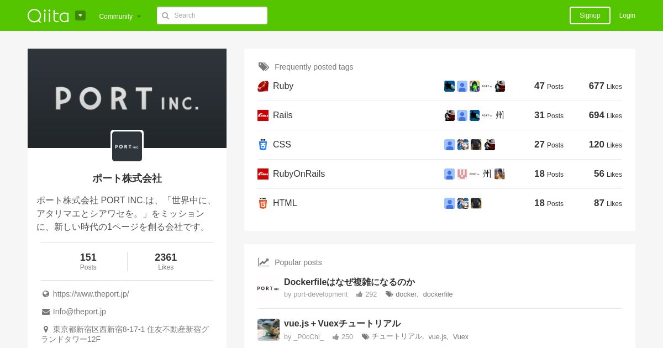The width and height of the screenshot is (663, 348).
Task: Click the thumbs-up icon beside 292
Action: point(359,294)
